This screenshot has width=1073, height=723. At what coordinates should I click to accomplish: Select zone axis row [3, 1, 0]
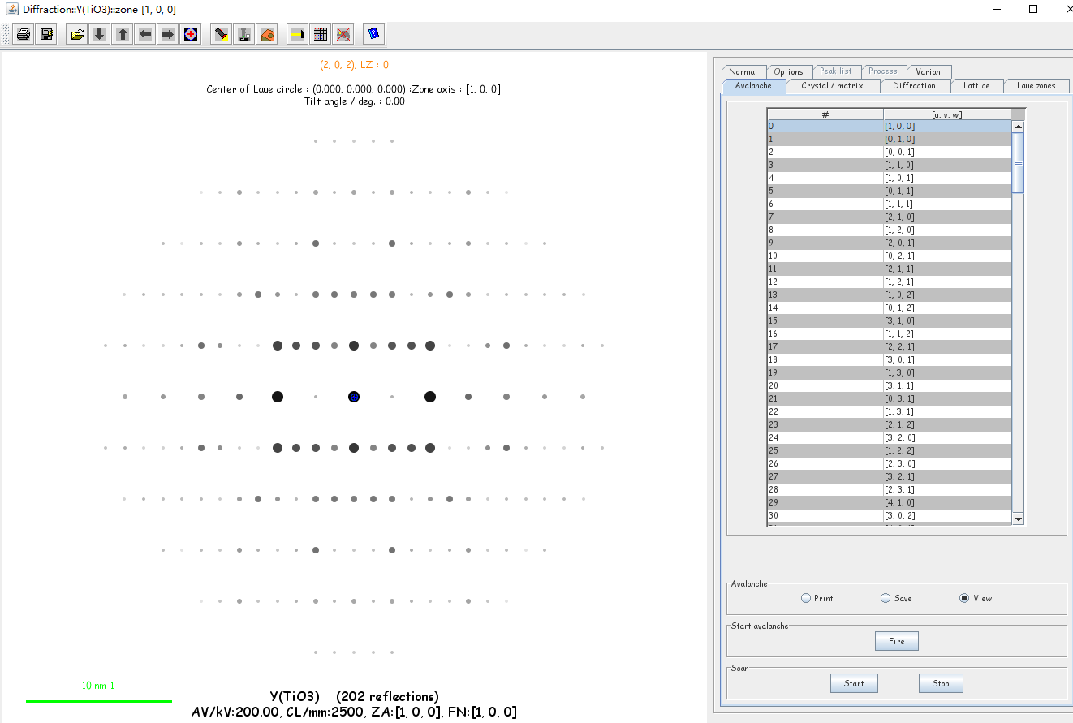890,321
